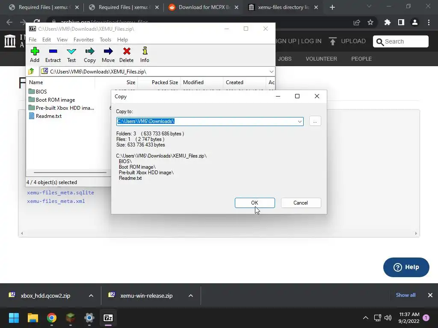Sort by the Name column header
The image size is (438, 328).
61,82
